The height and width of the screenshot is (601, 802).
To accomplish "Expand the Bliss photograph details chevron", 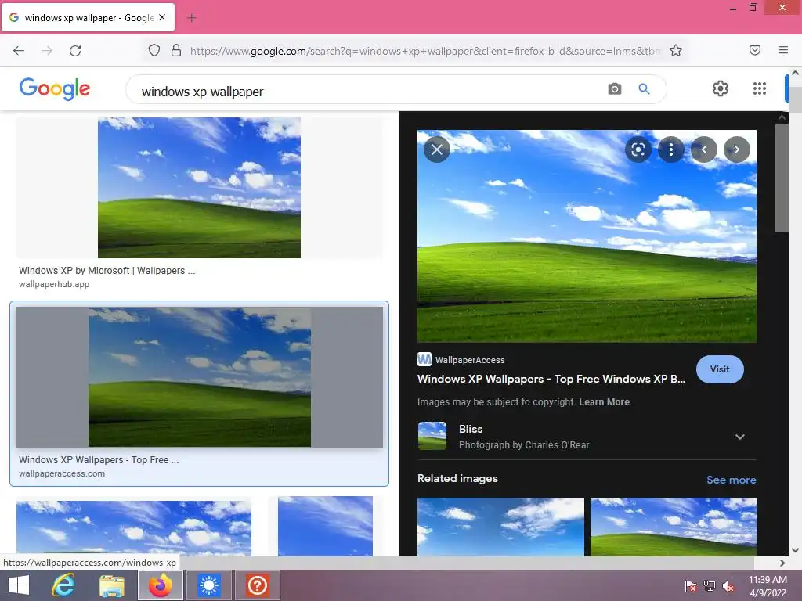I will click(739, 437).
